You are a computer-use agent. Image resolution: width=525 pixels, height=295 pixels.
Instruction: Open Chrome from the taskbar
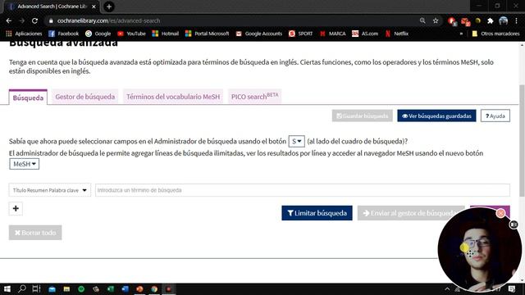point(154,289)
